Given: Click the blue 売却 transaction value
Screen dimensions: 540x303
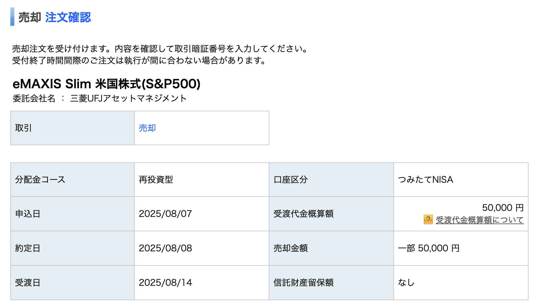Looking at the screenshot, I should click(147, 128).
